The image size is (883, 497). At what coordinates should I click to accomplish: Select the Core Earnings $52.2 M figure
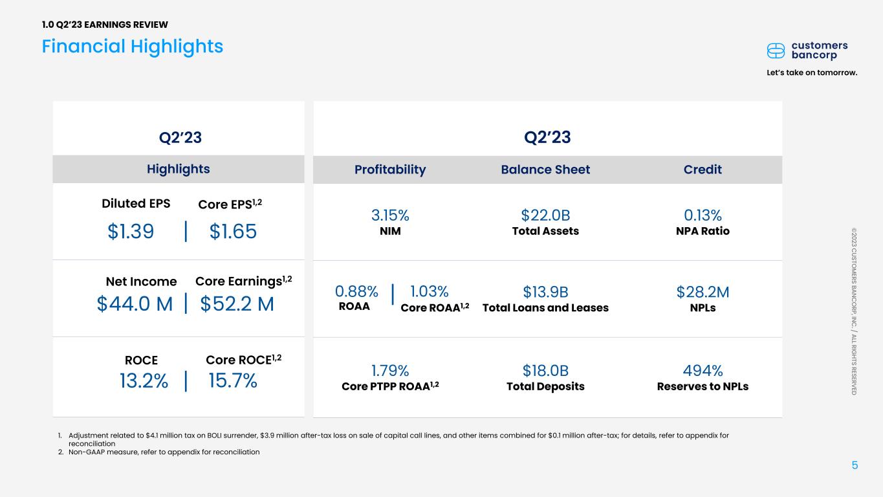point(237,304)
